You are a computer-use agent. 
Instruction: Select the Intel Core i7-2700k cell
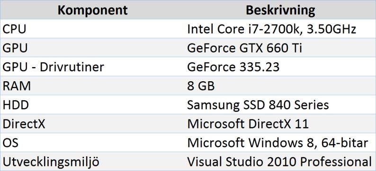click(280, 29)
